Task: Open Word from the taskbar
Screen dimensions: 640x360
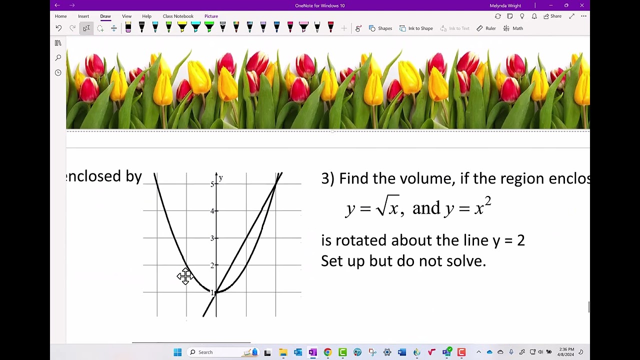Action: (402, 352)
